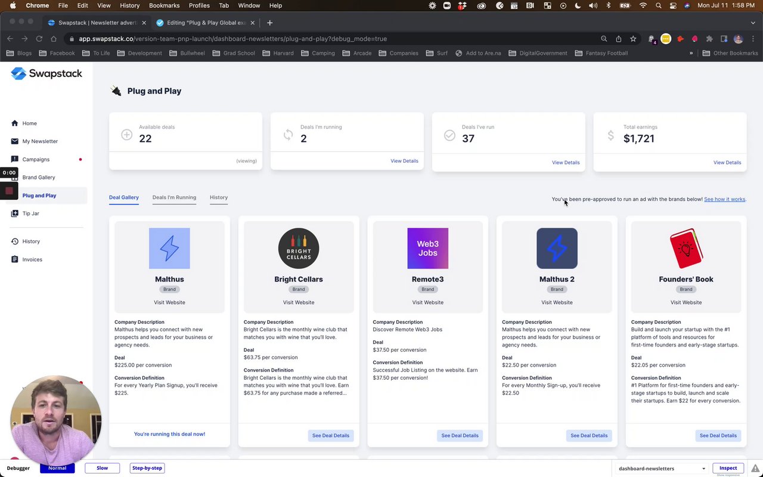The image size is (763, 477).
Task: Click View Details under Total earnings
Action: coord(727,162)
